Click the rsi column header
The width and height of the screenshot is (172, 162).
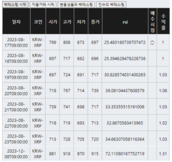(x=125, y=21)
